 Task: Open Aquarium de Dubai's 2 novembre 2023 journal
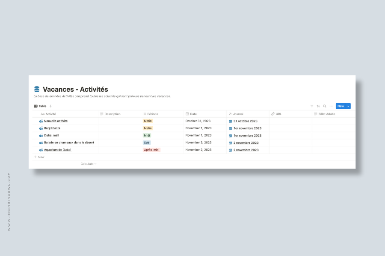pos(246,150)
